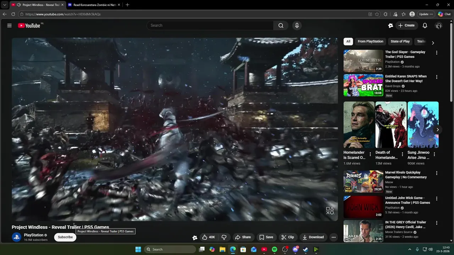Open browser extensions puzzle icon
454x255 pixels.
point(386,14)
